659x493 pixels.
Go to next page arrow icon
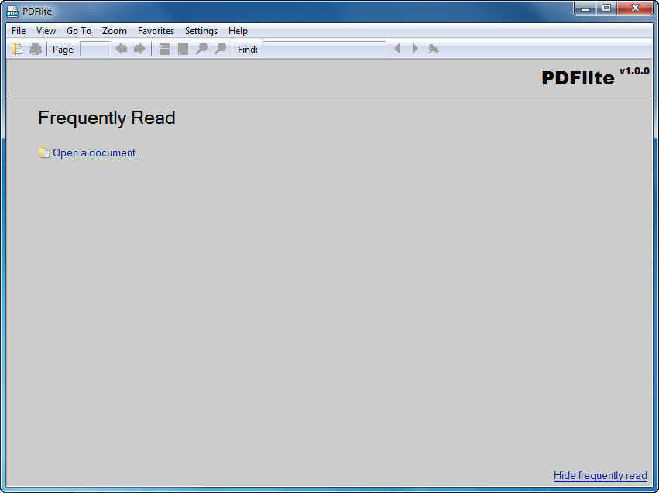139,49
